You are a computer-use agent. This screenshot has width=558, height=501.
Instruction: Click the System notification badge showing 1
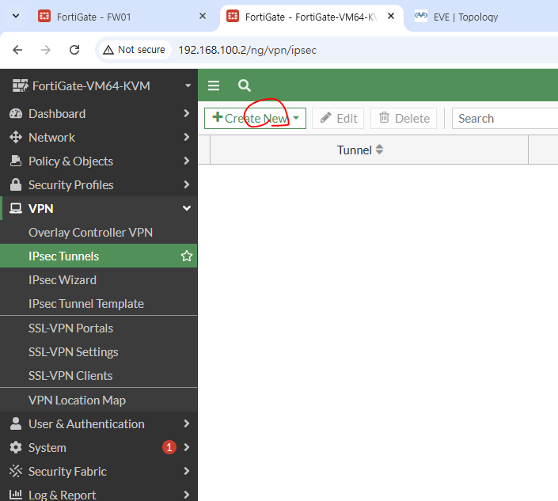point(169,447)
